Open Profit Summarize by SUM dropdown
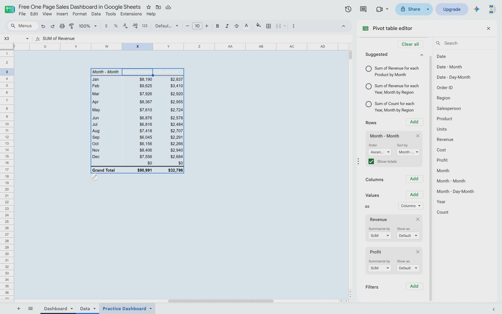This screenshot has height=314, width=502. pyautogui.click(x=380, y=268)
